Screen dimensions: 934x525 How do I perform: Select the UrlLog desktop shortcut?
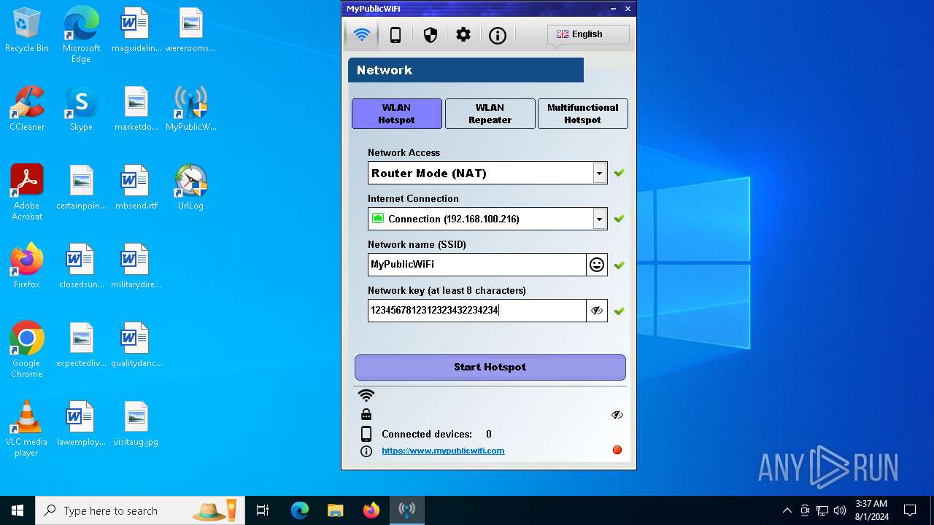(x=190, y=188)
